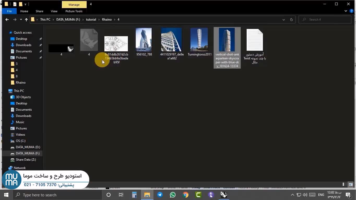356x200 pixels.
Task: Expand the ribbon with the chevron
Action: pyautogui.click(x=346, y=11)
